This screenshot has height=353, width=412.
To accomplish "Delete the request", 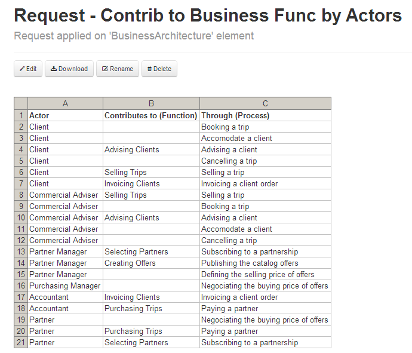I will pos(159,69).
